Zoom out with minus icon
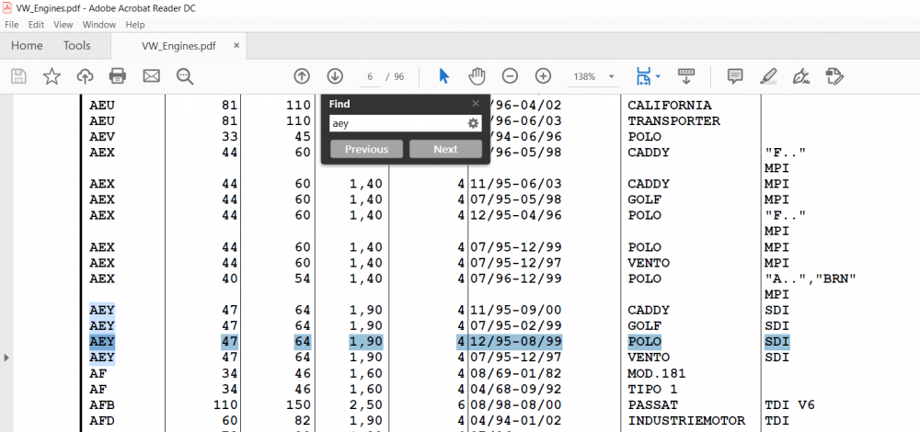 (510, 76)
